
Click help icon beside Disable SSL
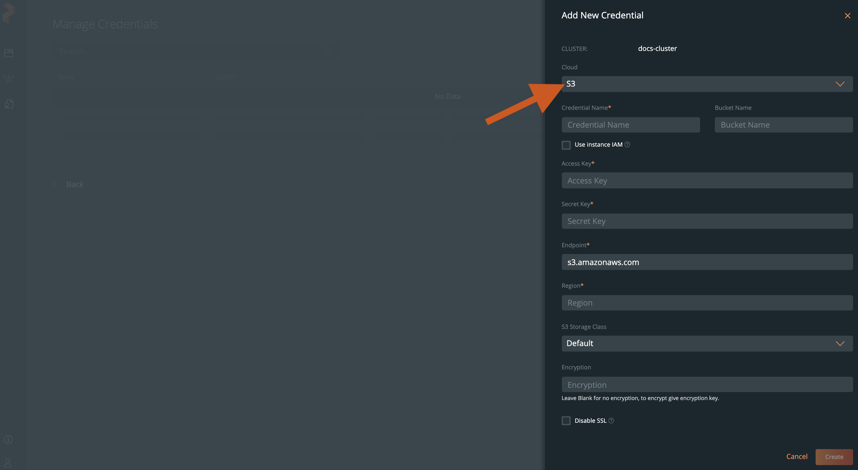coord(611,420)
